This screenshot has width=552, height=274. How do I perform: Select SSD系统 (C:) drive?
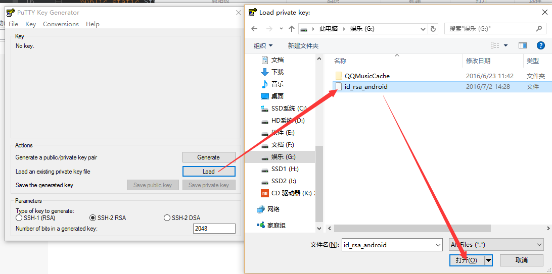point(284,108)
